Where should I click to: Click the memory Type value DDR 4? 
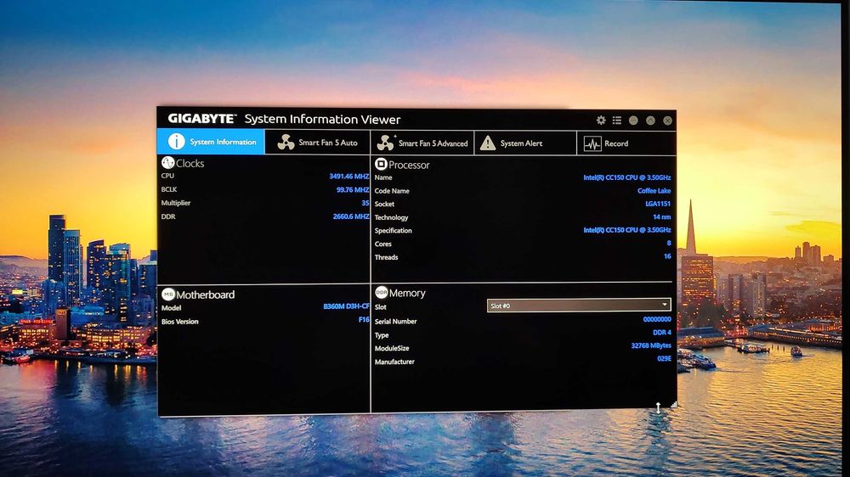click(661, 333)
